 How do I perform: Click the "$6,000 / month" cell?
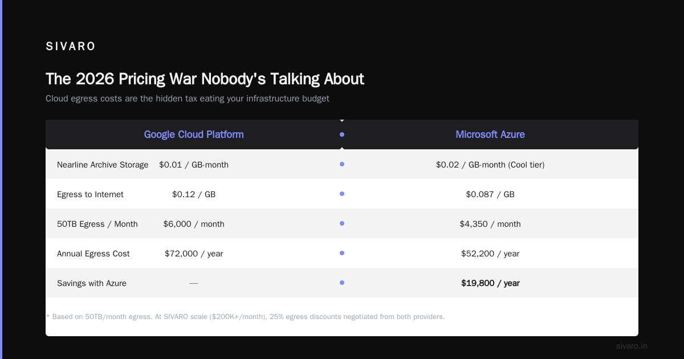[194, 224]
